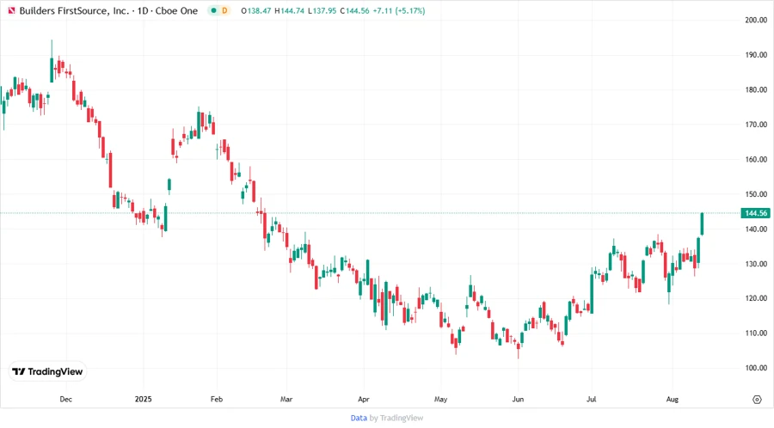Click the 140.00 price axis label
The width and height of the screenshot is (774, 428).
pyautogui.click(x=756, y=229)
